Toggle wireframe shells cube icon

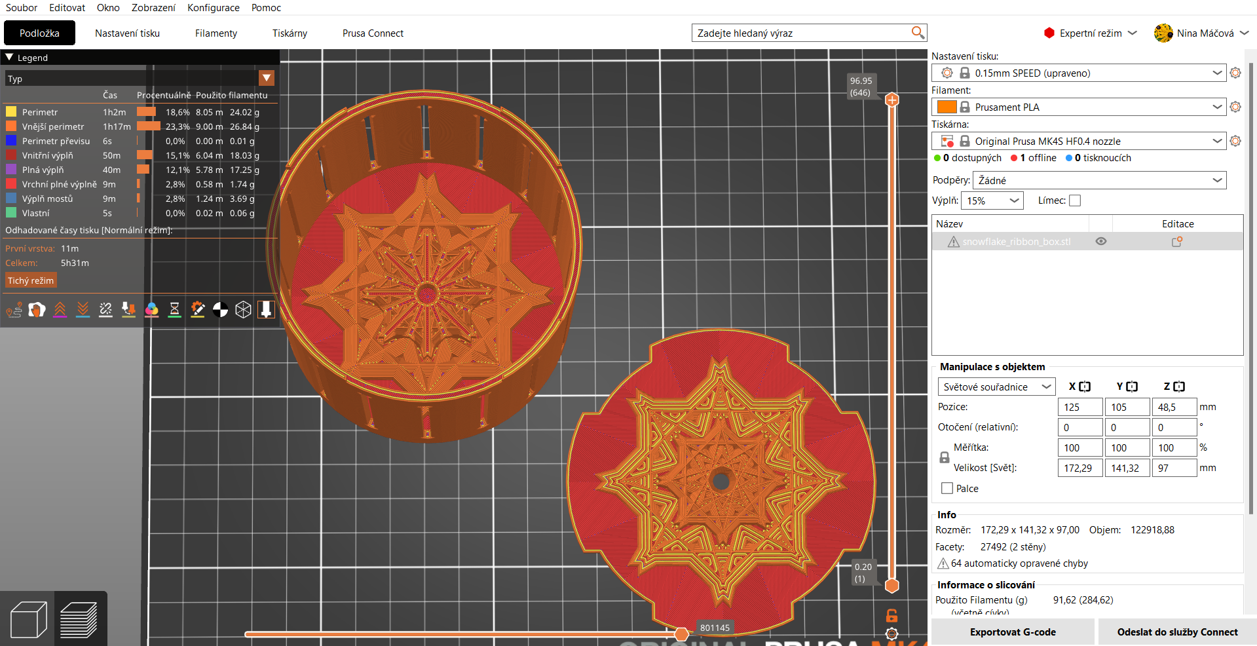244,309
